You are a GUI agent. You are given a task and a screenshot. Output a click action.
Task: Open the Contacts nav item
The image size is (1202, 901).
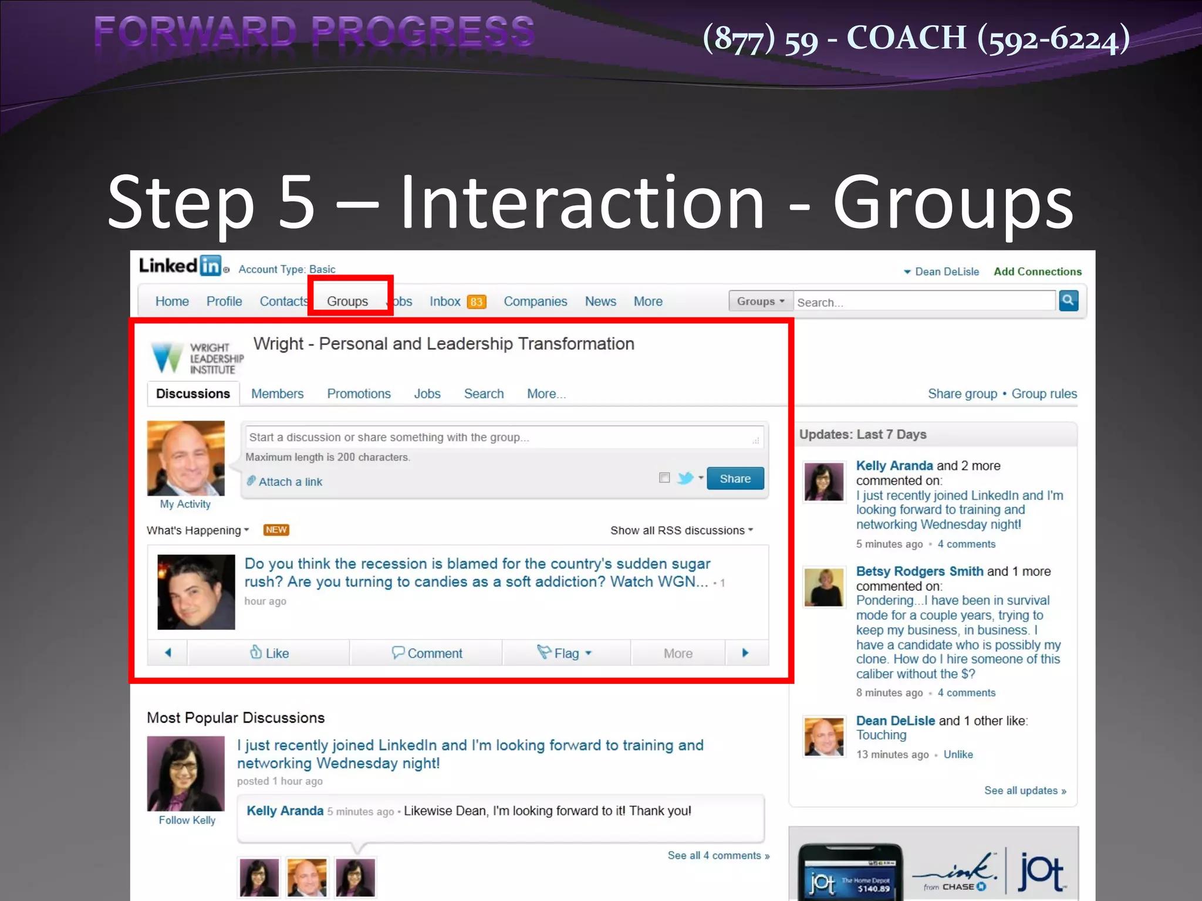point(283,301)
